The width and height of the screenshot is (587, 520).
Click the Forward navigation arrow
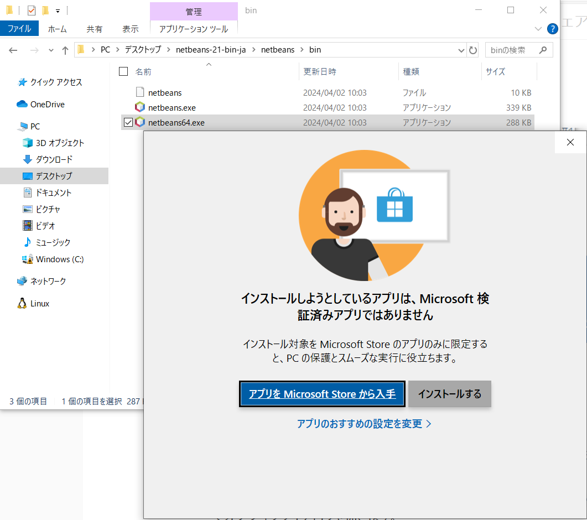pyautogui.click(x=34, y=50)
